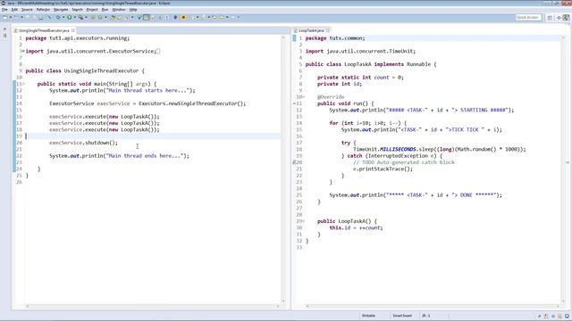572x321 pixels.
Task: Open the Run menu
Action: pyautogui.click(x=105, y=10)
